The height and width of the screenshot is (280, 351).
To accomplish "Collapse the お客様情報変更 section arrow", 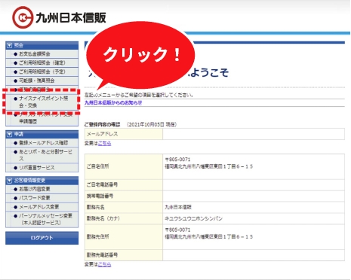I will click(x=10, y=181).
